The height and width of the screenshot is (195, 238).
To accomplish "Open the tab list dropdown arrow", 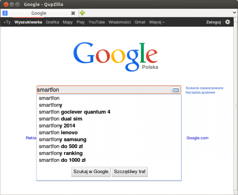I will pos(234,12).
